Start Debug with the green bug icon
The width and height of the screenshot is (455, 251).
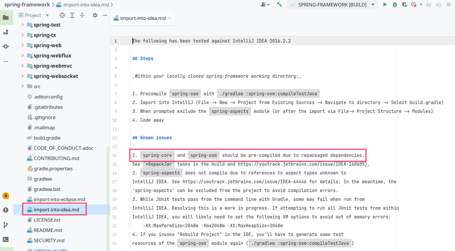click(395, 4)
